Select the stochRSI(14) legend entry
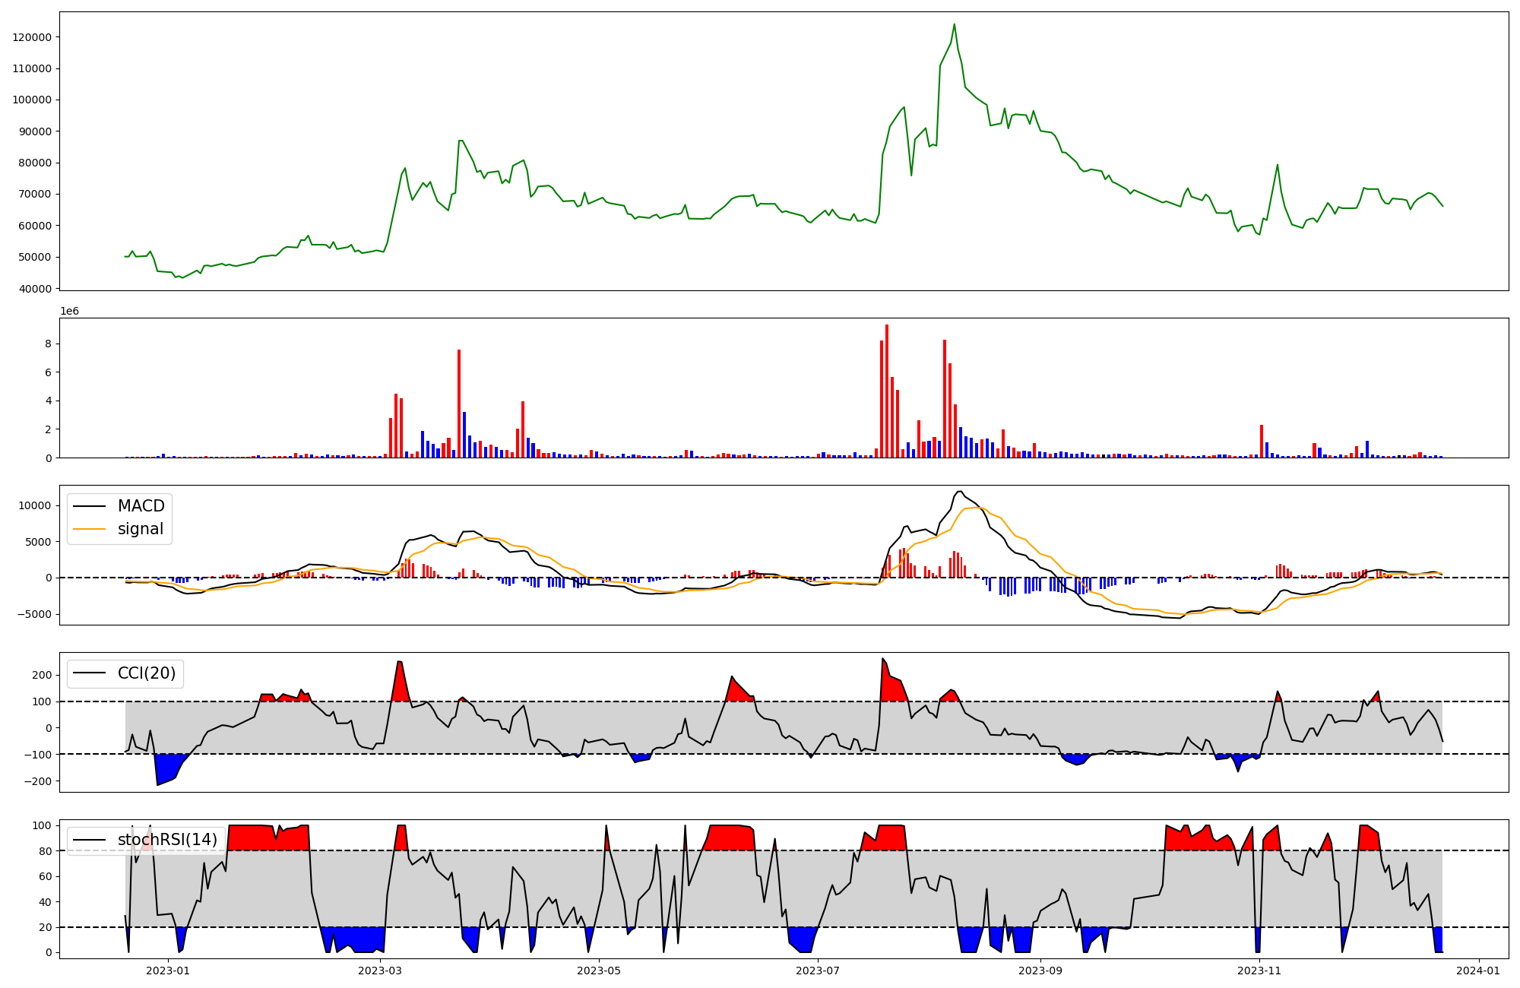This screenshot has height=988, width=1520. (167, 840)
